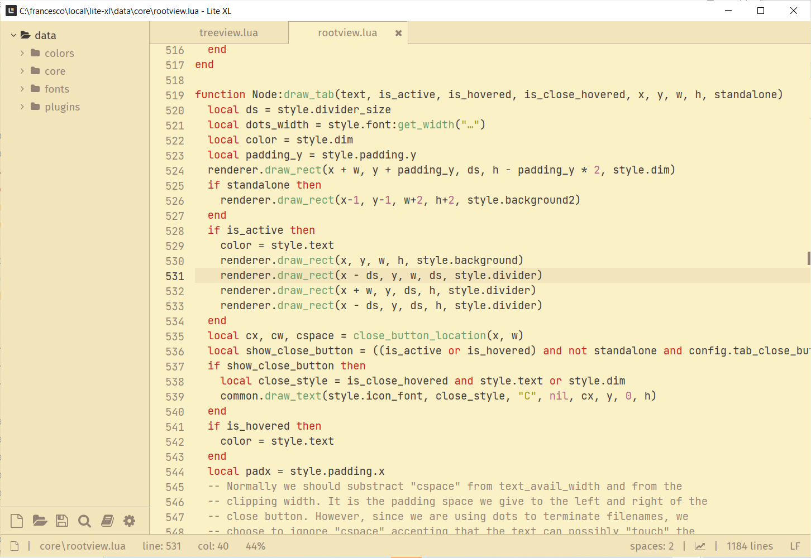Image resolution: width=811 pixels, height=558 pixels.
Task: Click the 'line: 531' status entry
Action: [x=162, y=546]
